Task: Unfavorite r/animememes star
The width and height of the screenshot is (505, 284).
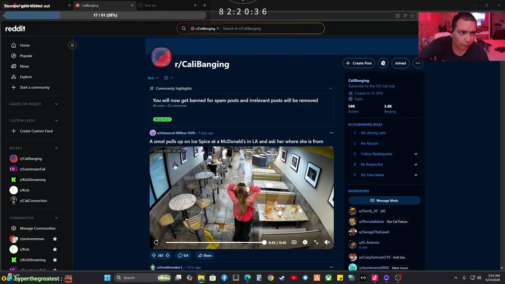Action: click(55, 239)
